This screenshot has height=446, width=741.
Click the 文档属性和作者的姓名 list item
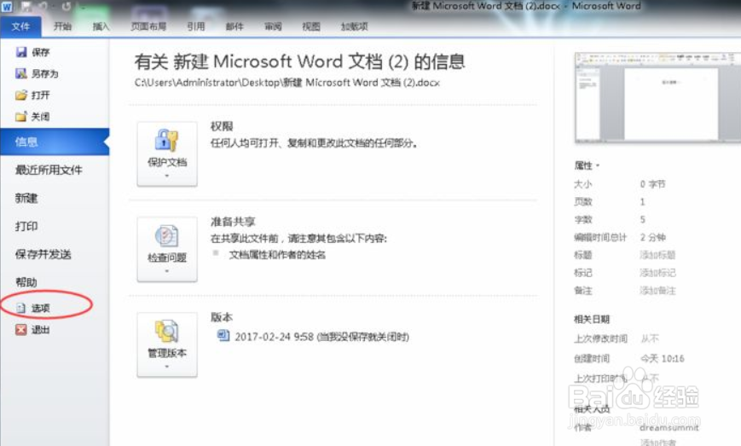tap(277, 255)
